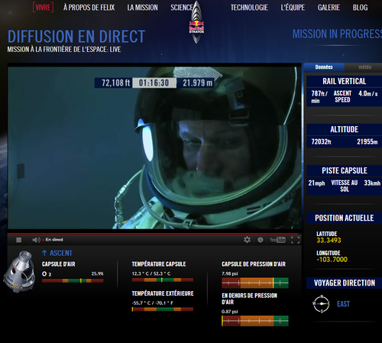Screen dimensions: 382x343
Task: Click the O2 capsule air gauge
Action: click(73, 280)
